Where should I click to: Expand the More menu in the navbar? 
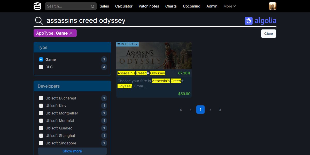click(x=229, y=6)
